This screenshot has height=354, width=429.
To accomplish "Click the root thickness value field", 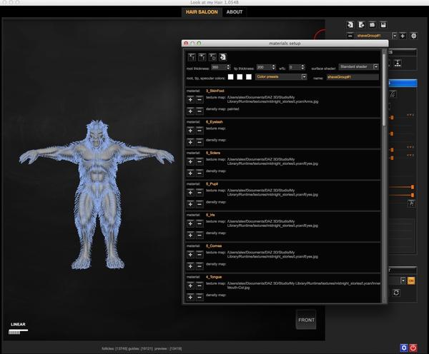I will (219, 67).
